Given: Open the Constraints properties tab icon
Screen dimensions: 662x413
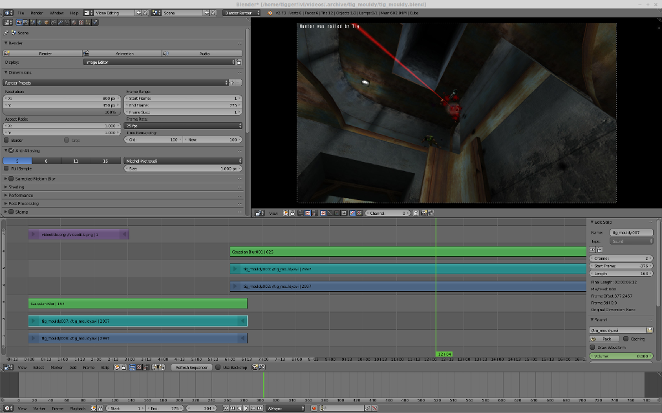Looking at the screenshot, I should pyautogui.click(x=54, y=23).
